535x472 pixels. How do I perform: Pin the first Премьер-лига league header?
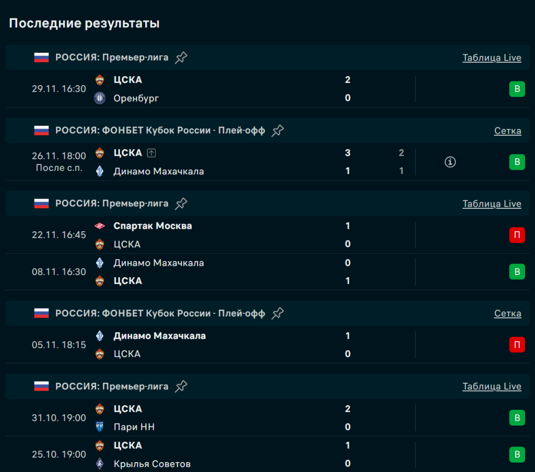[181, 57]
